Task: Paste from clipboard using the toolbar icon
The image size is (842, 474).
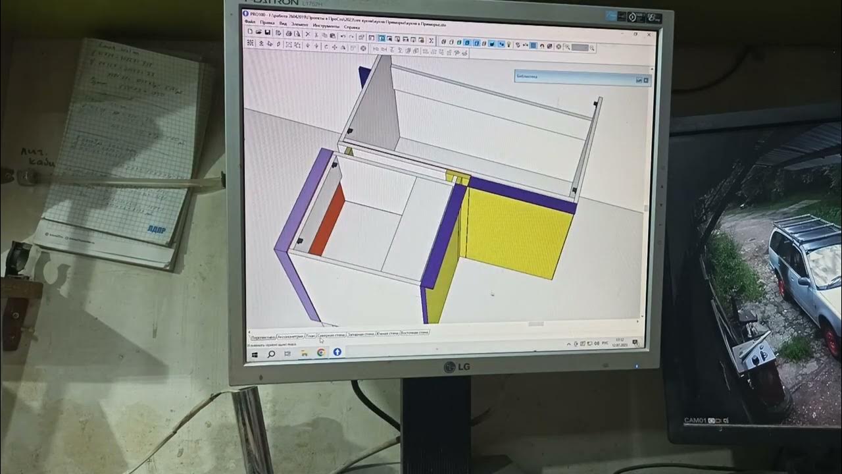Action: point(332,36)
